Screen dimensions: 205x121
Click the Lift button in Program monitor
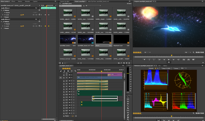184,60
